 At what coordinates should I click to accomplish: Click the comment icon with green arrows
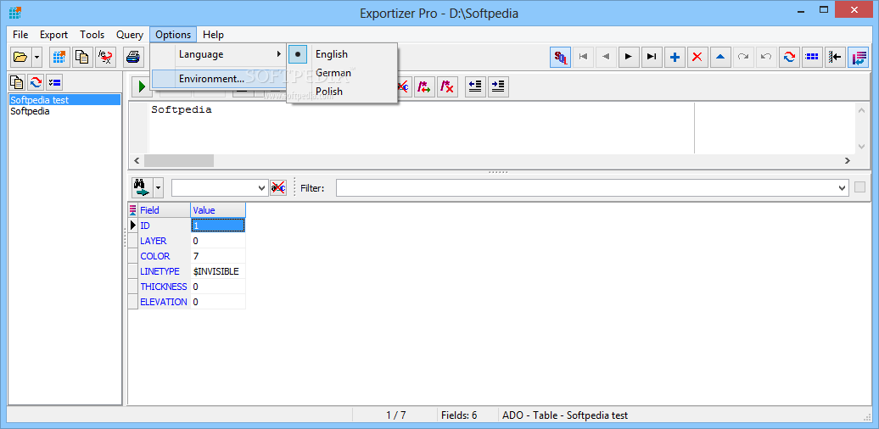click(x=424, y=86)
